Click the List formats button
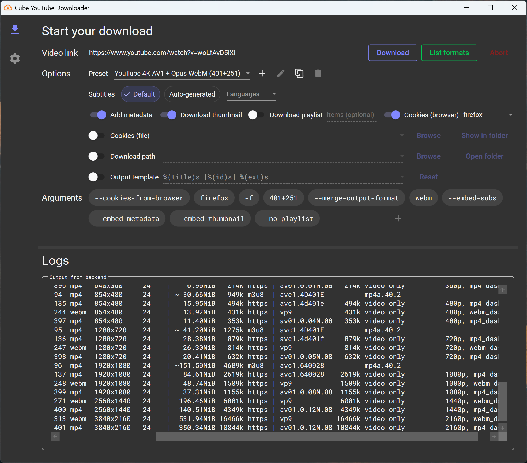527x463 pixels. [449, 53]
